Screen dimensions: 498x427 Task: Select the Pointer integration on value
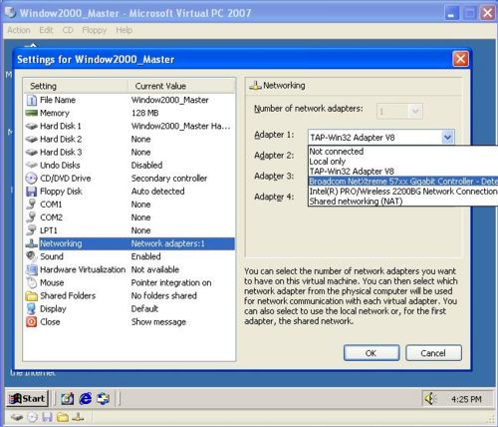[x=171, y=282]
